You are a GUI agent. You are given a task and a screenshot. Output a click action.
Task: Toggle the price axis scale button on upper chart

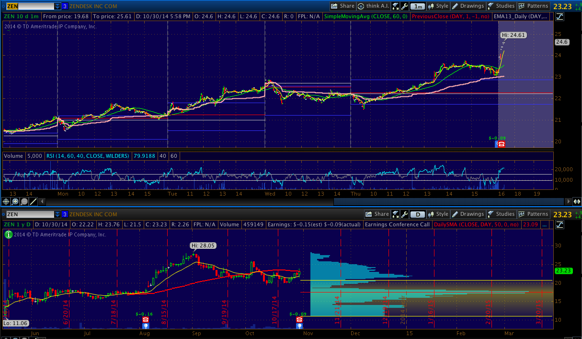pyautogui.click(x=560, y=16)
